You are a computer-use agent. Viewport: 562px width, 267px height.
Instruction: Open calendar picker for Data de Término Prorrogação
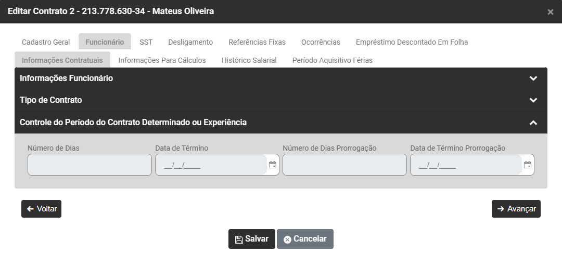tap(528, 165)
